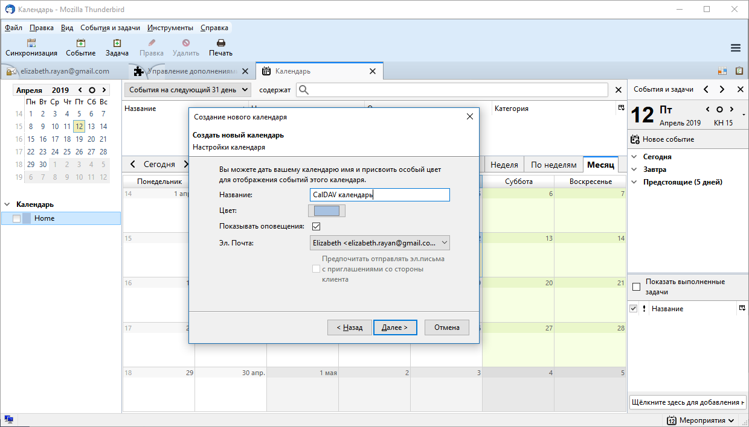Open the Эл. Почта identity dropdown
The height and width of the screenshot is (427, 749).
pos(379,242)
